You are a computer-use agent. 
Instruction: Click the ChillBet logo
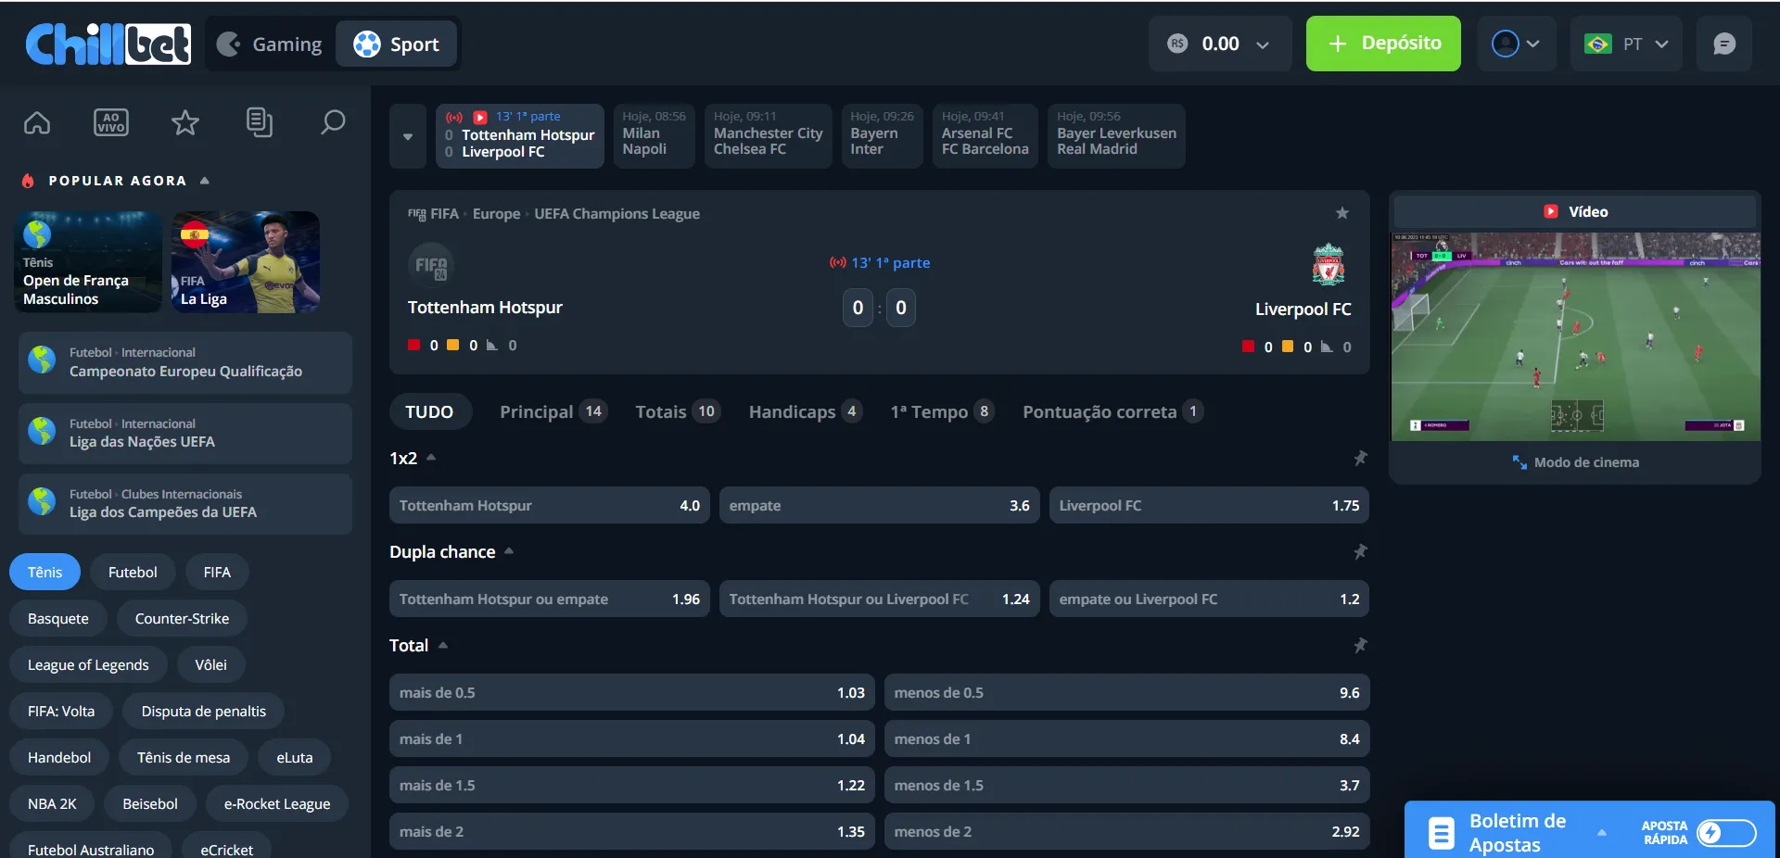[108, 44]
